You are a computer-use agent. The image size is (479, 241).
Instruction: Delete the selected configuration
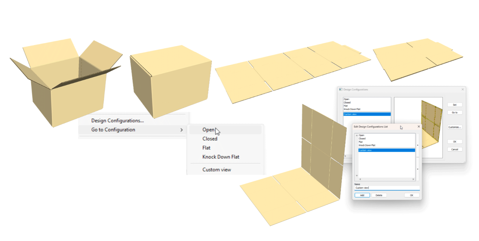tap(379, 195)
